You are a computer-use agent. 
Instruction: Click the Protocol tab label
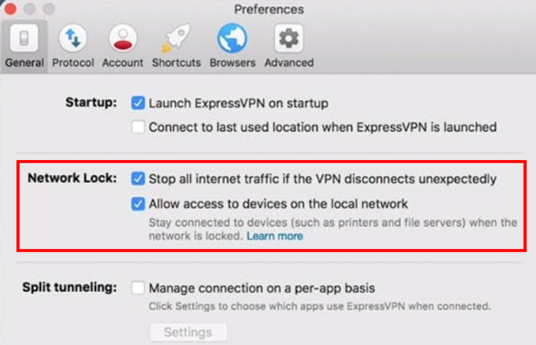(x=73, y=63)
